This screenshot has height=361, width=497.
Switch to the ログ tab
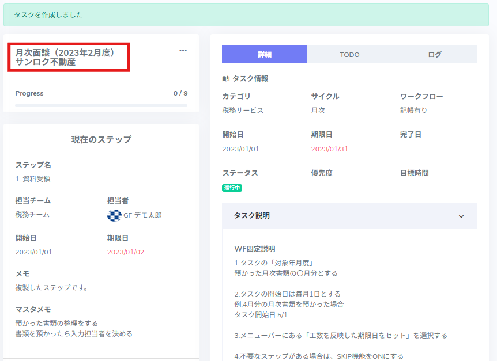tap(435, 55)
